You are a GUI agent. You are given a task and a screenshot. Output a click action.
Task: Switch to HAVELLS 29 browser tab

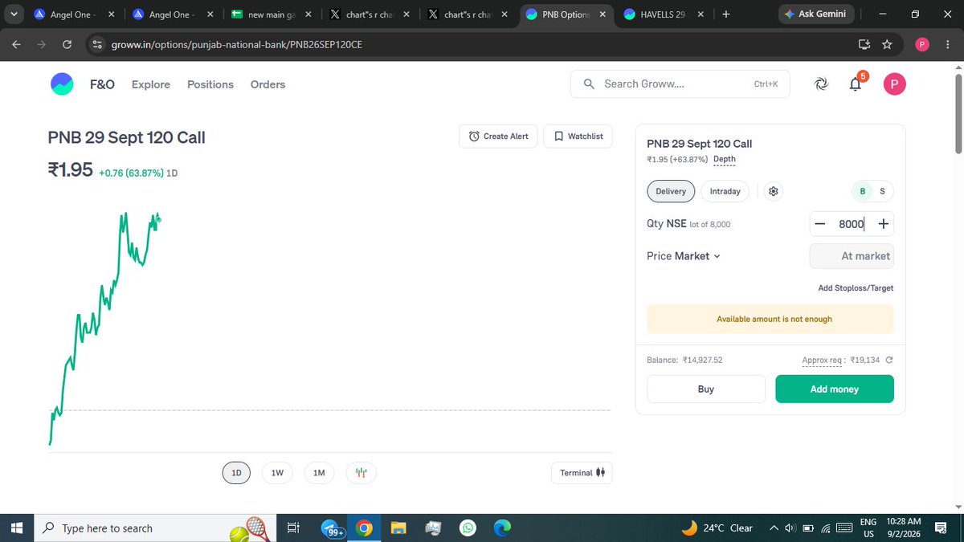click(663, 14)
